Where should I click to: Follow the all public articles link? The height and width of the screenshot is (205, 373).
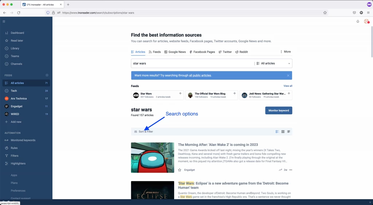(200, 75)
